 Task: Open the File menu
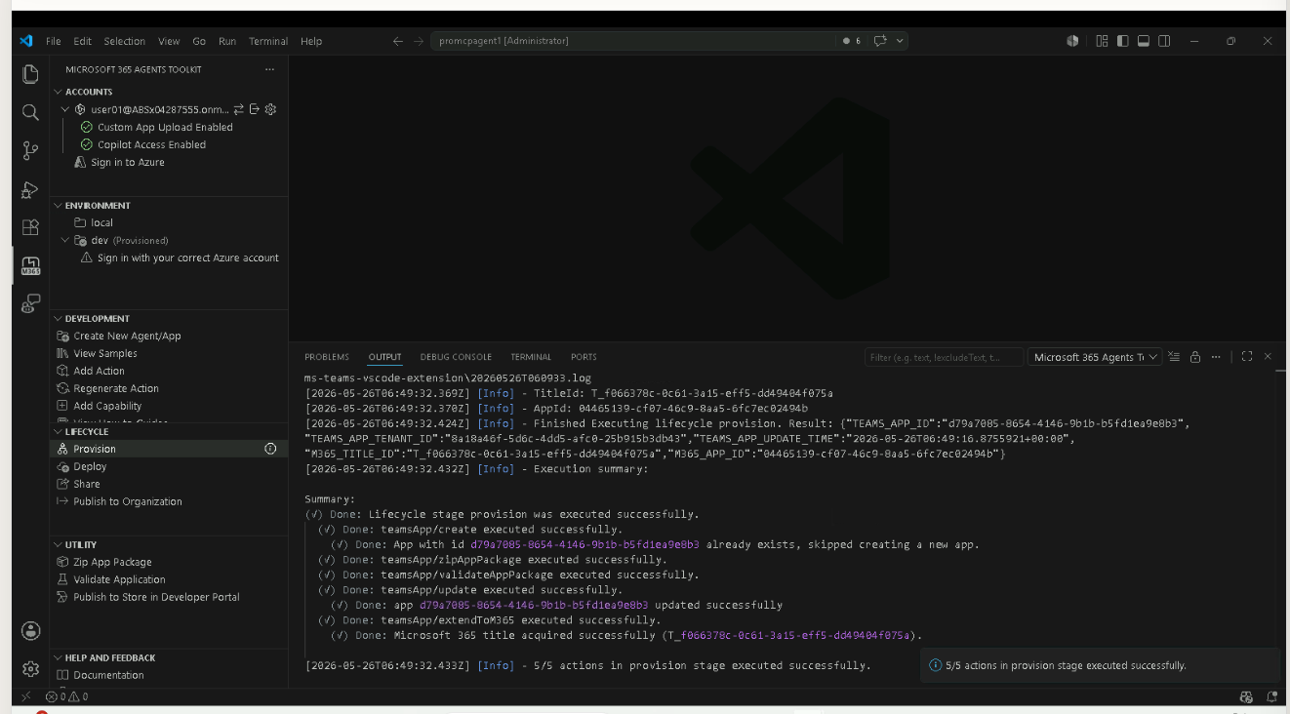click(x=54, y=41)
